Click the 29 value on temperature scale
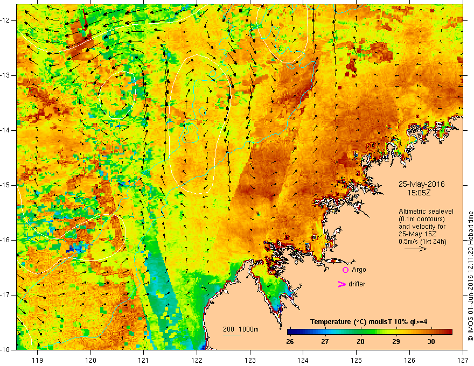The width and height of the screenshot is (474, 366). tap(396, 342)
